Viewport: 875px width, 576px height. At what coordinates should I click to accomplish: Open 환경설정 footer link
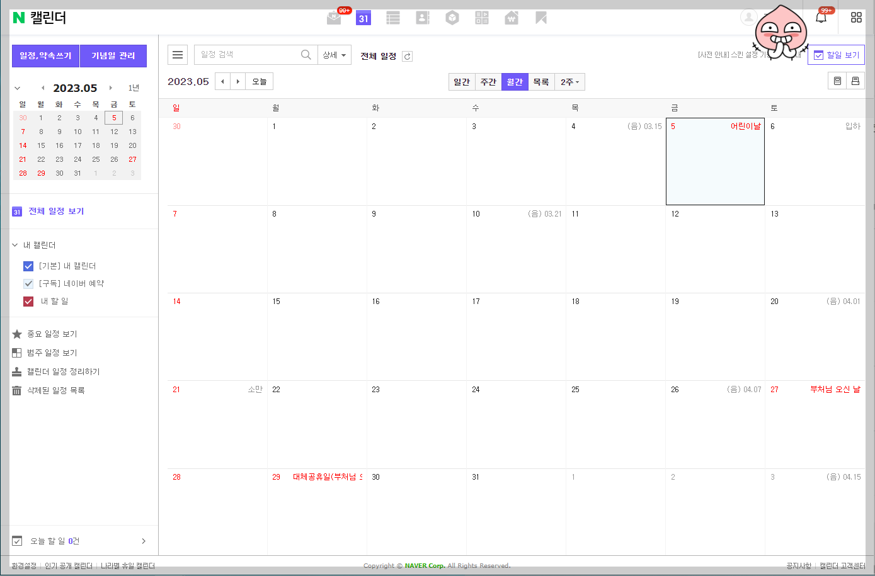point(24,566)
